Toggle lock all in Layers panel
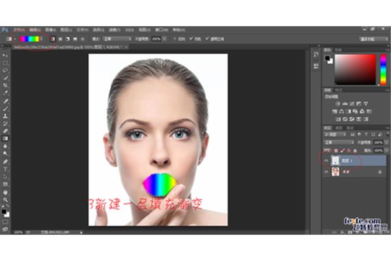Image resolution: width=391 pixels, height=261 pixels. [355, 150]
